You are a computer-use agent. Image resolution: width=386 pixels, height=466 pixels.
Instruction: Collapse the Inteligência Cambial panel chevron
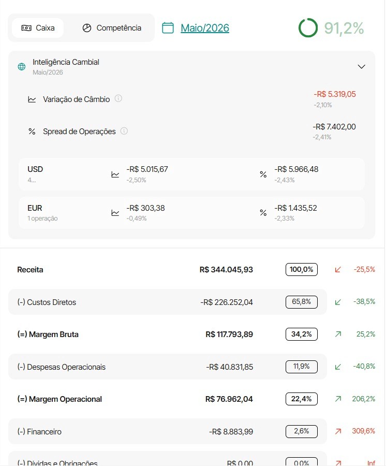point(361,67)
